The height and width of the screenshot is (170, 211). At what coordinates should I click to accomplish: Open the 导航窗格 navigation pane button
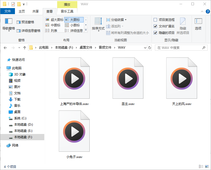tap(9, 25)
